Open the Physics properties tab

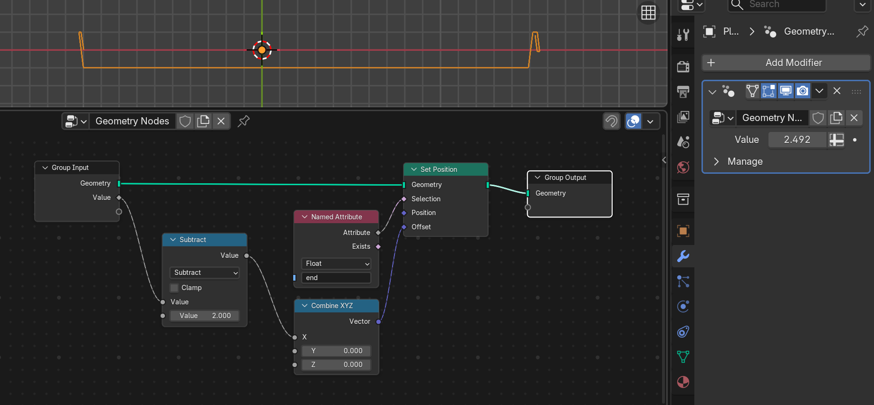(683, 307)
